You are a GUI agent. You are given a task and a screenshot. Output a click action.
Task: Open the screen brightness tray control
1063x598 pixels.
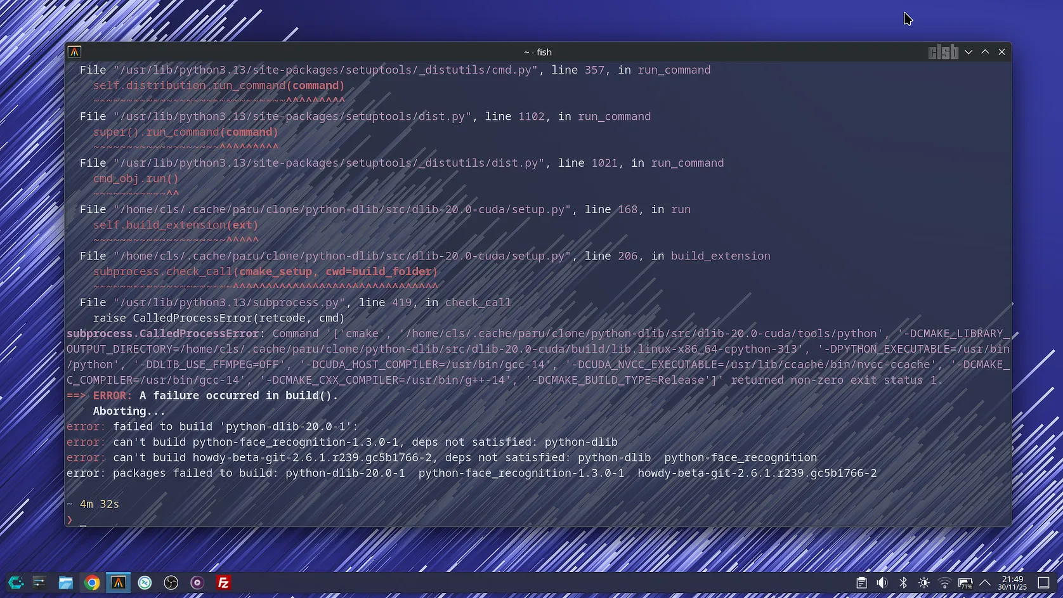click(924, 583)
